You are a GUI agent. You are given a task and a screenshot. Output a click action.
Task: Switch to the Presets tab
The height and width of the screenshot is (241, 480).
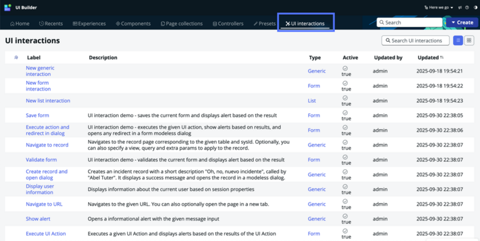pos(265,24)
